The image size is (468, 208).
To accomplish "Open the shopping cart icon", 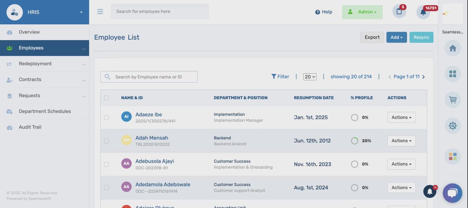I will point(453,100).
